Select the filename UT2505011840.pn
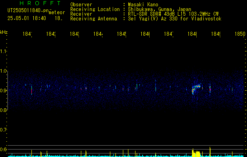Image resolution: width=247 pixels, height=157 pixels. pos(28,11)
